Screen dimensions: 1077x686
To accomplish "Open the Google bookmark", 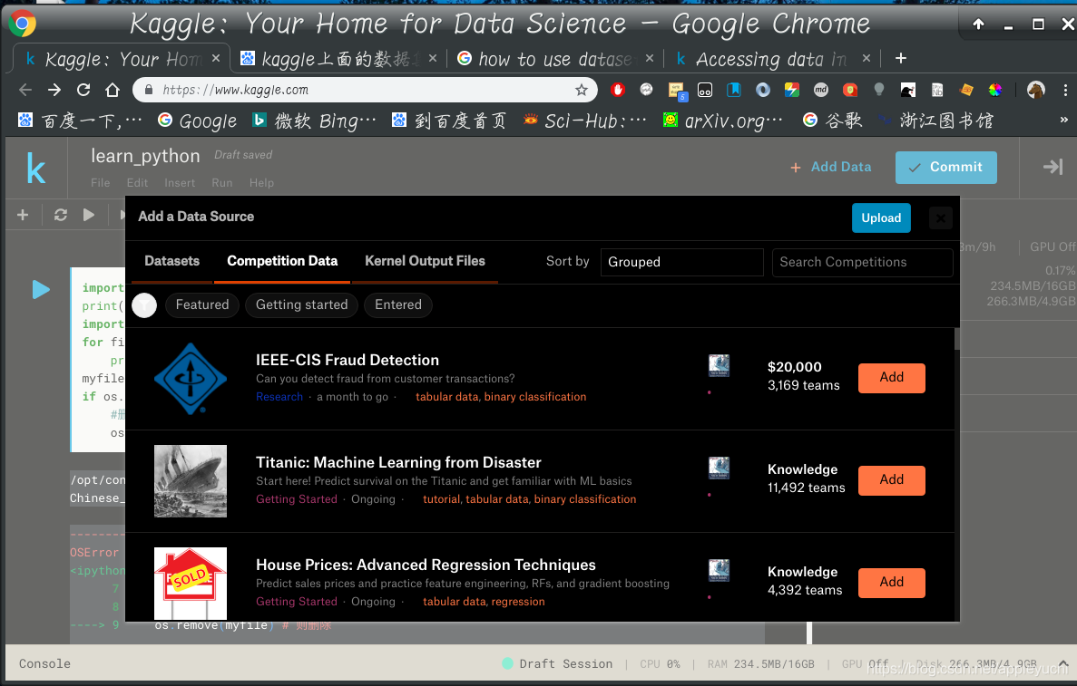I will click(x=197, y=121).
